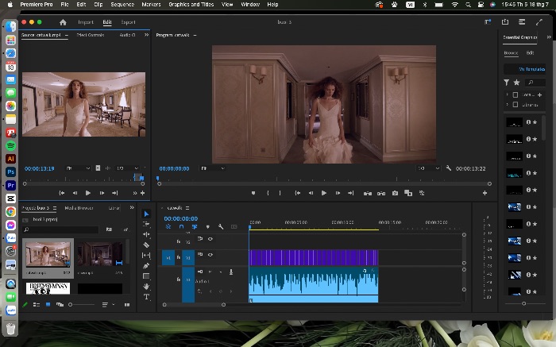Viewport: 556px width, 347px height.
Task: Go to Out point in Program monitor
Action: tap(351, 193)
